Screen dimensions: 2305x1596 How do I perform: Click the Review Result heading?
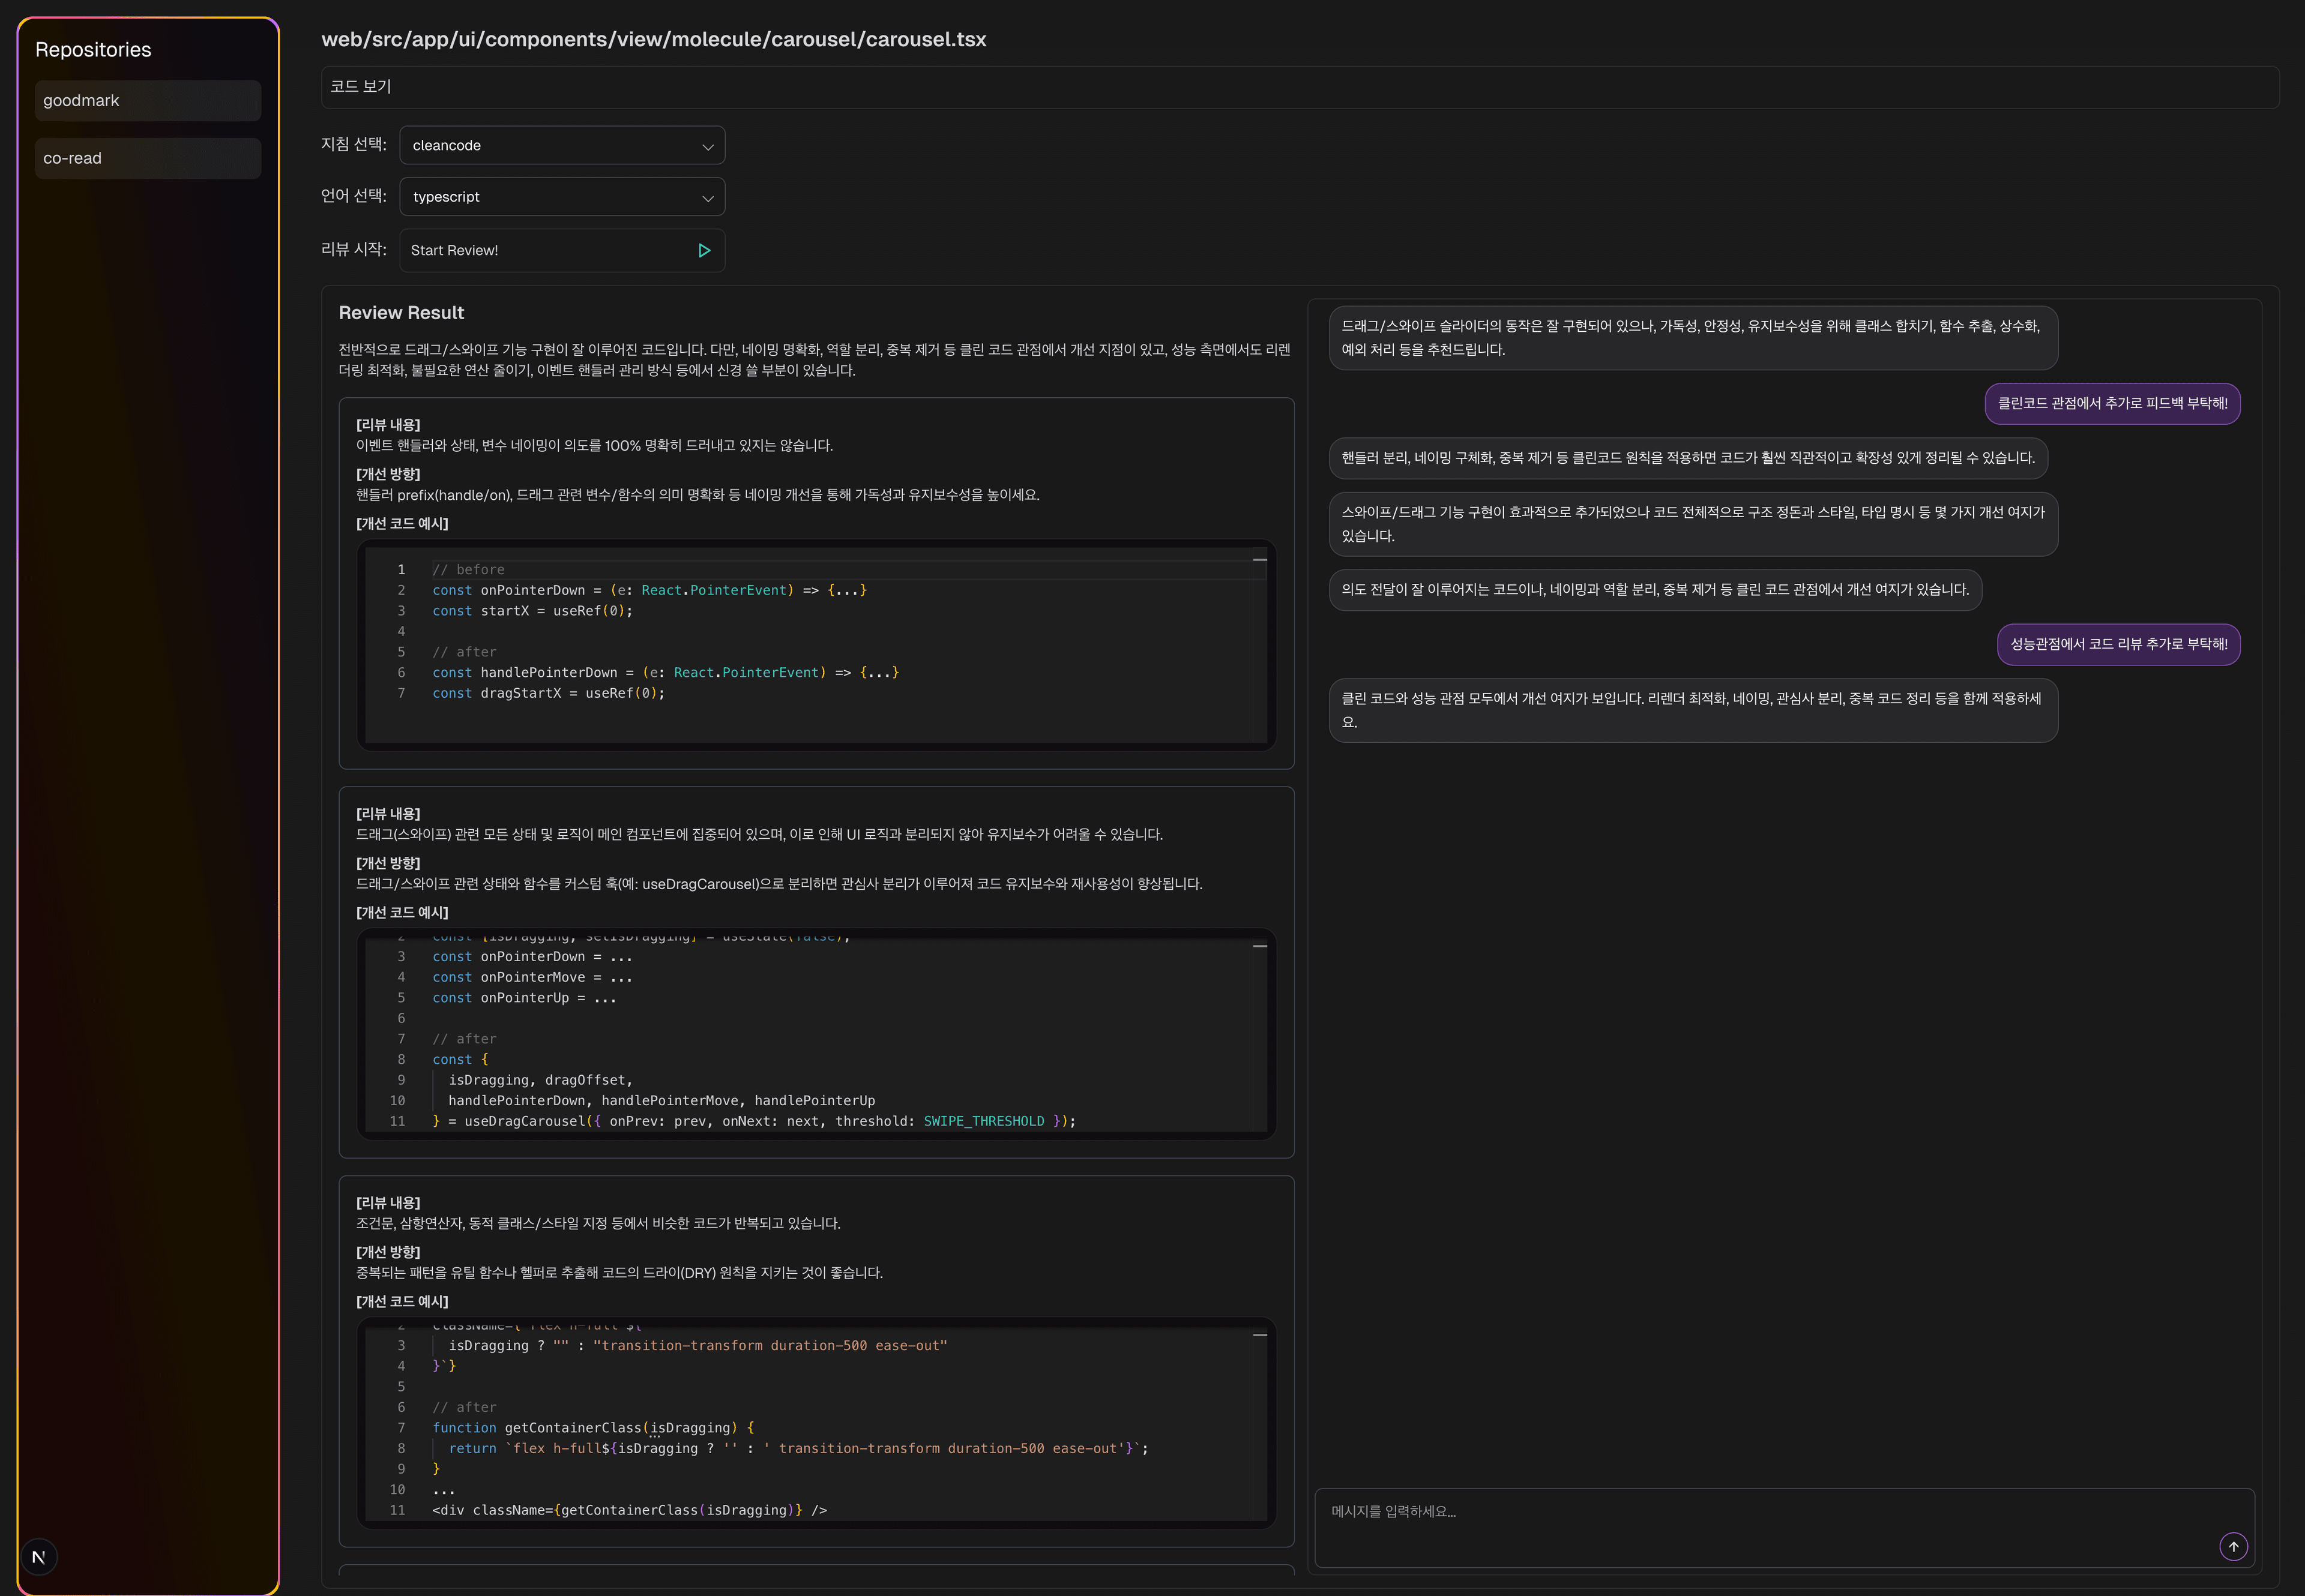pos(401,313)
